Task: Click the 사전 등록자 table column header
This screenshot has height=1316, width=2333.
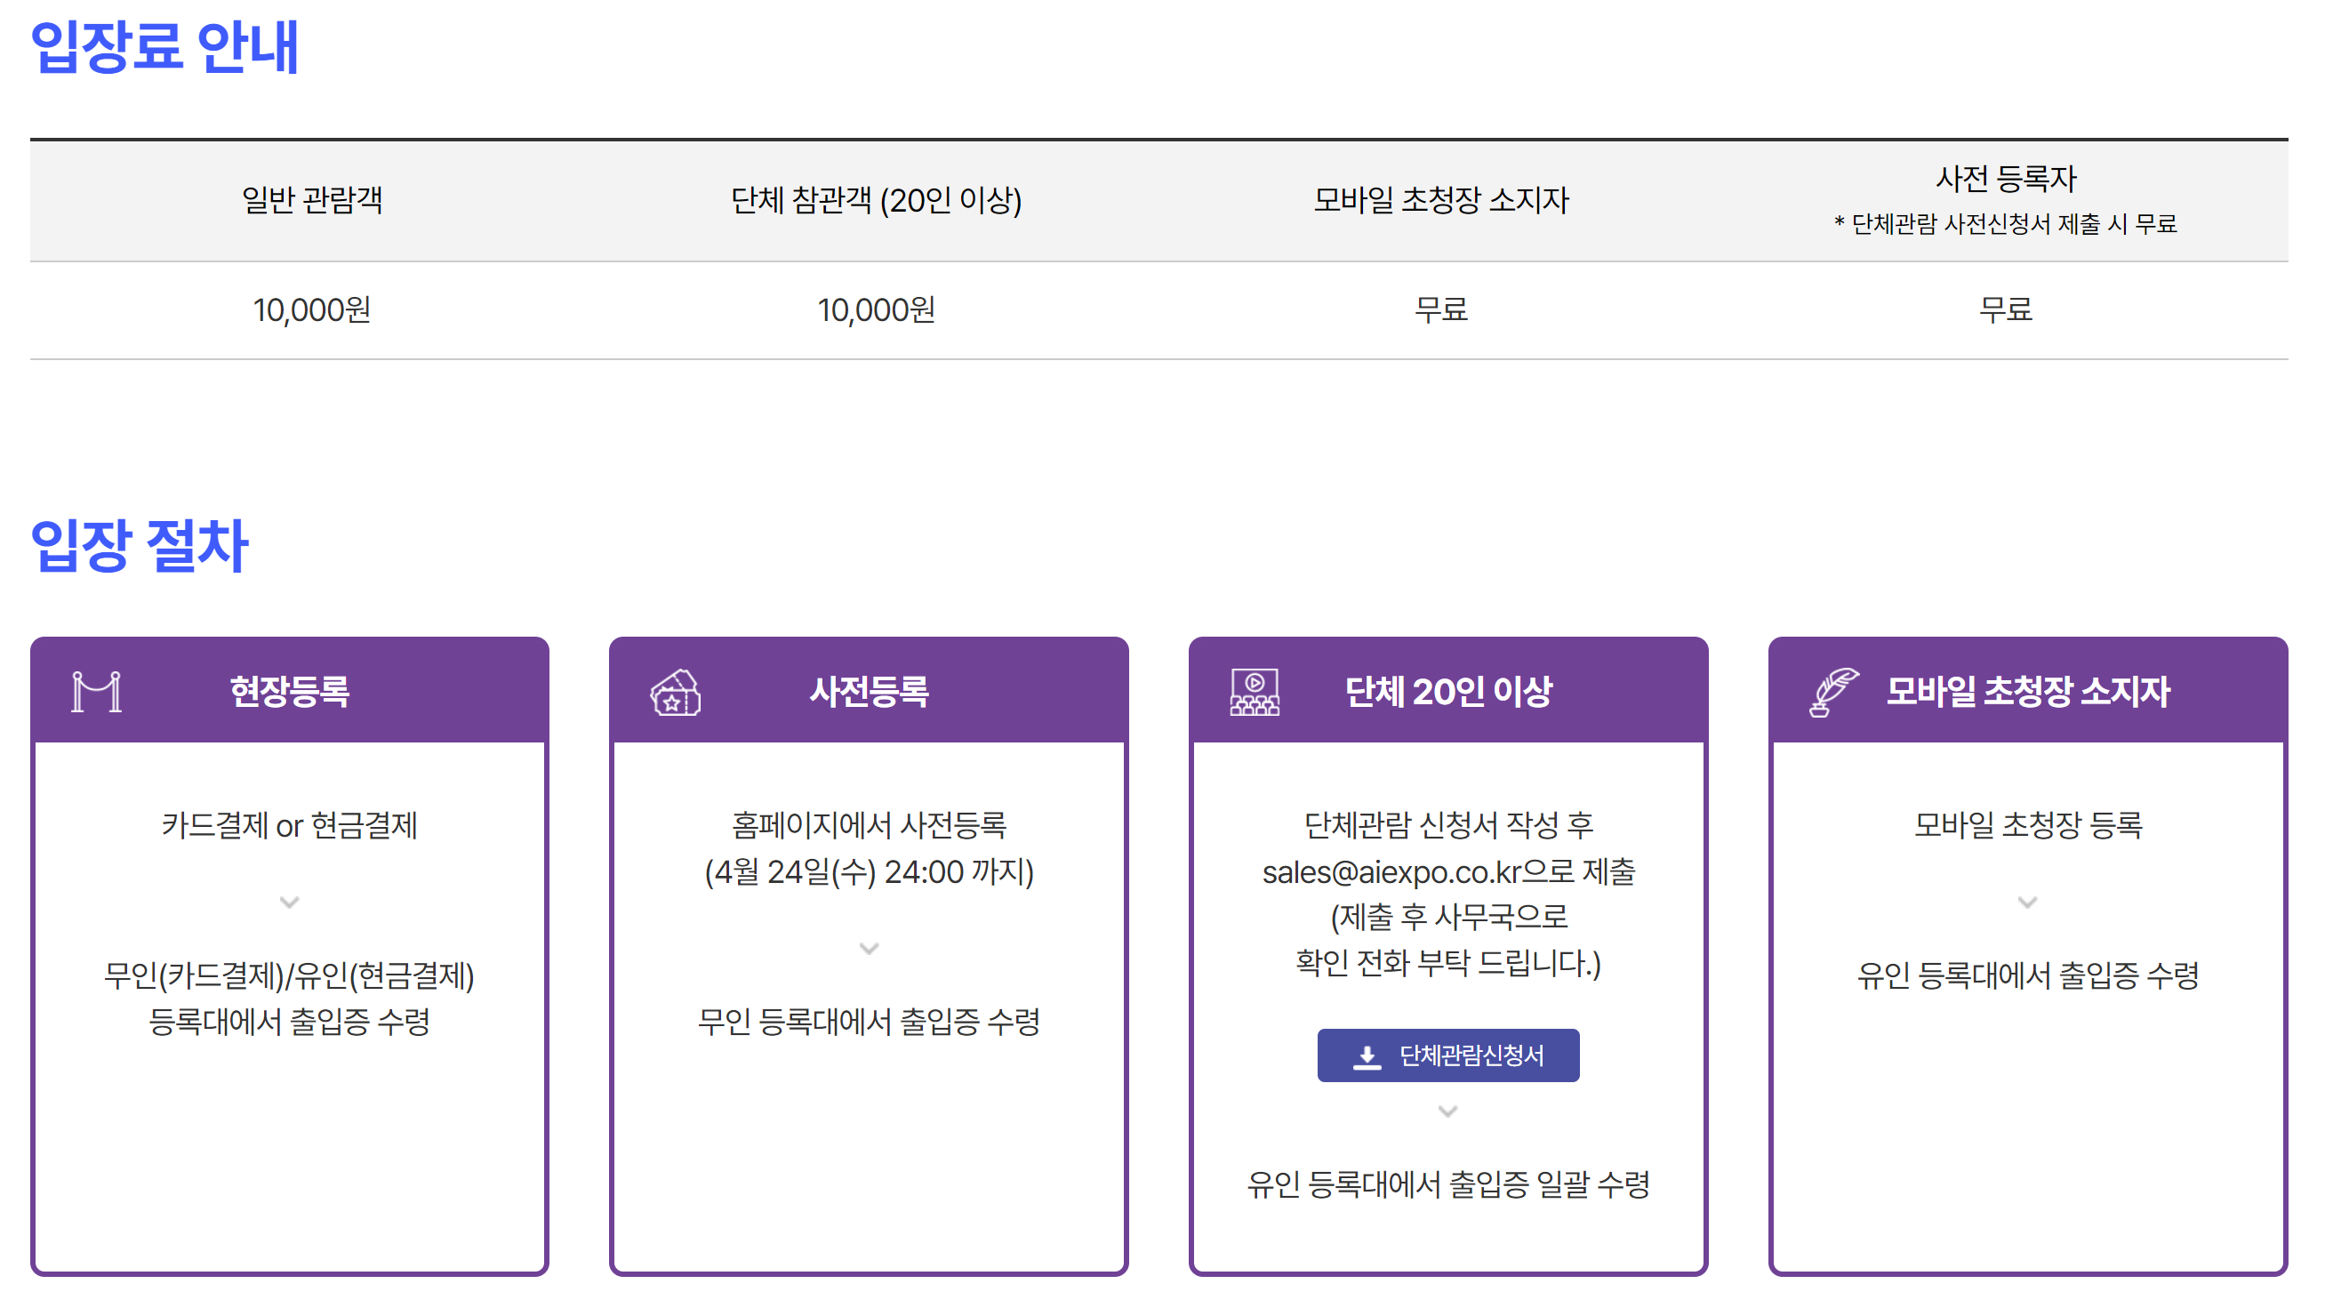Action: pyautogui.click(x=2005, y=180)
